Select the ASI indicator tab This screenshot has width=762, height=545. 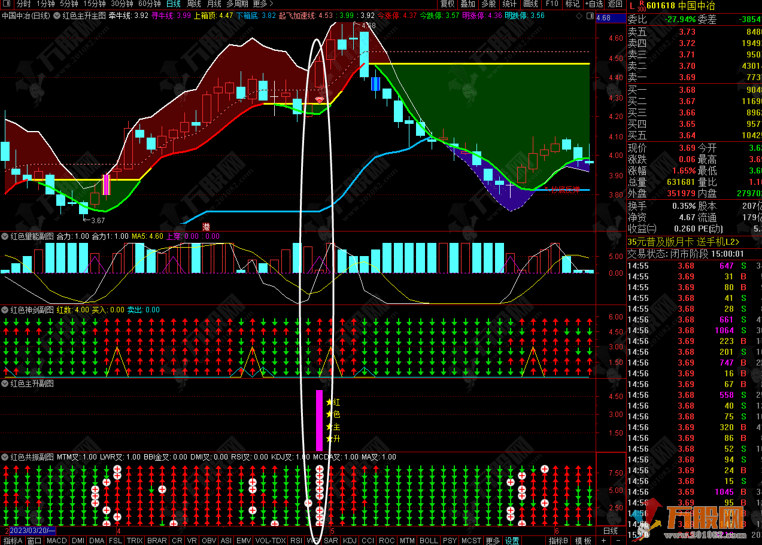click(226, 540)
